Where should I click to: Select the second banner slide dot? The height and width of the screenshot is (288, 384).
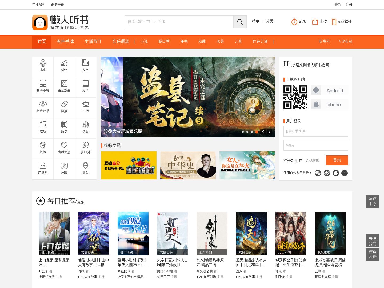[x=247, y=132]
